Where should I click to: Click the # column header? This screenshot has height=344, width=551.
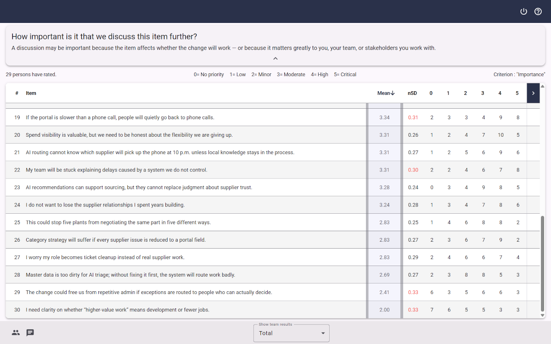[x=17, y=93]
